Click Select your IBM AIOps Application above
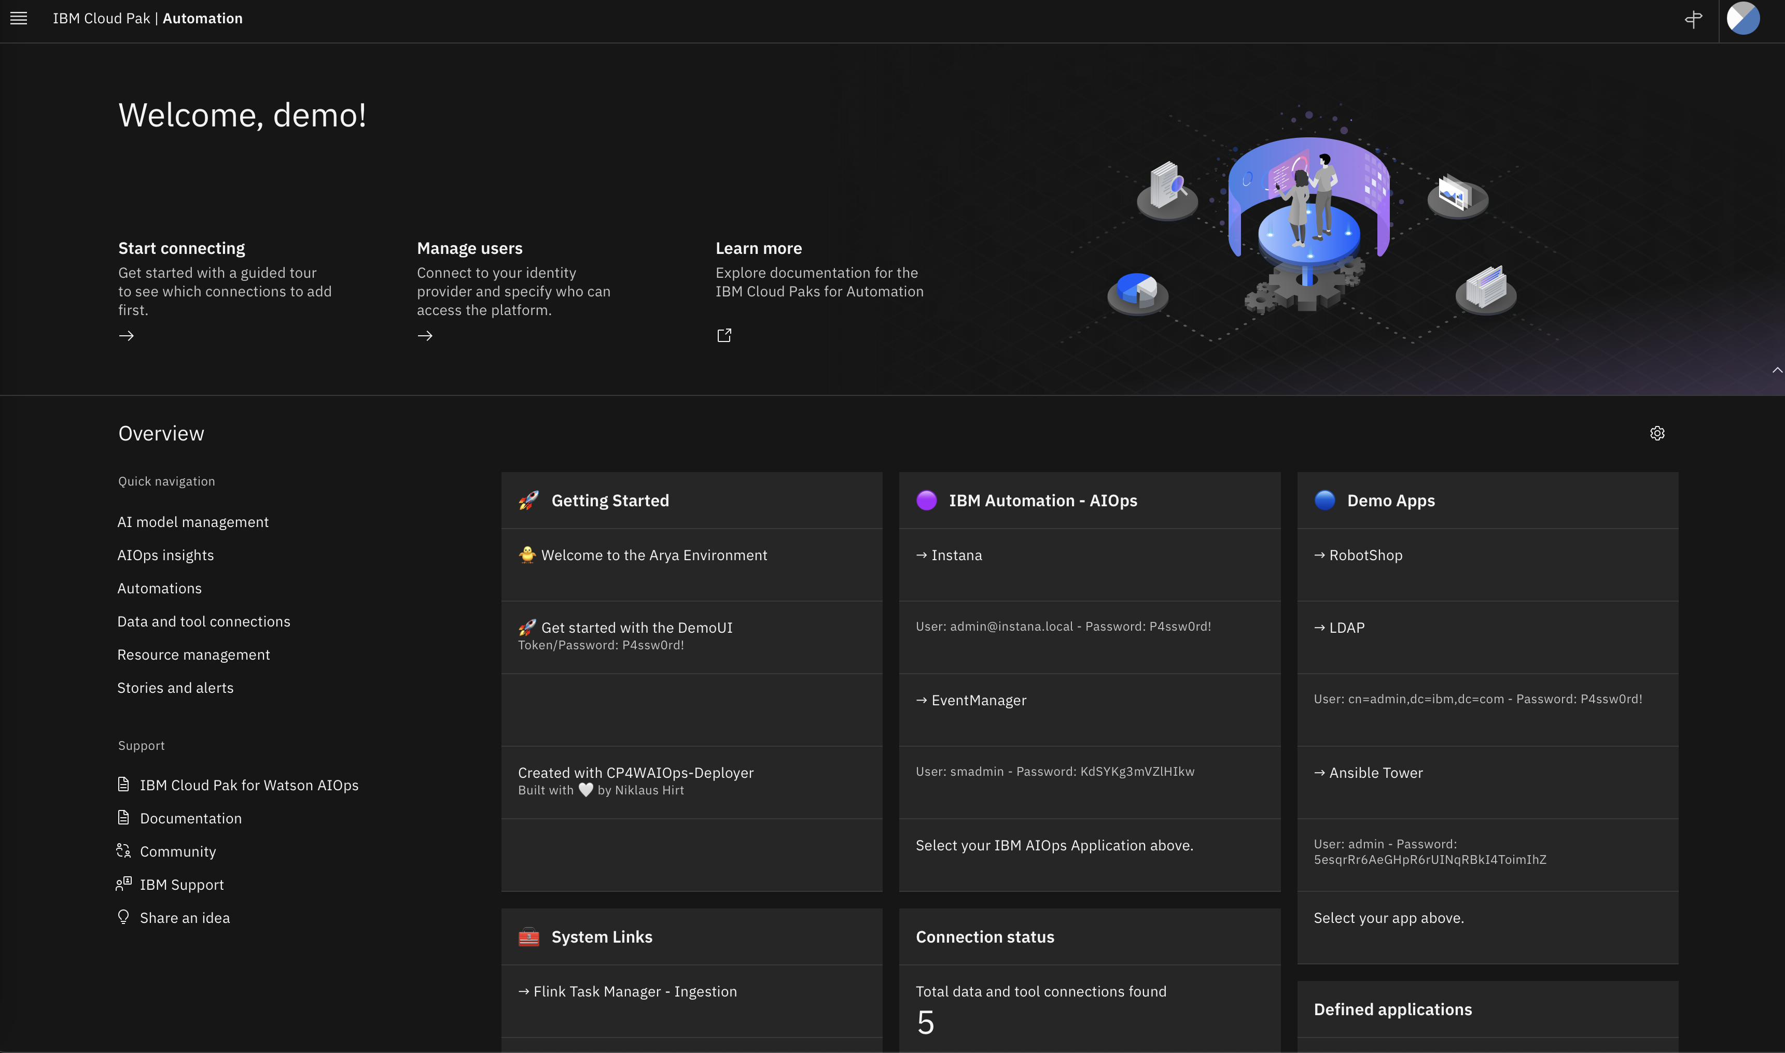Image resolution: width=1785 pixels, height=1053 pixels. tap(1055, 846)
